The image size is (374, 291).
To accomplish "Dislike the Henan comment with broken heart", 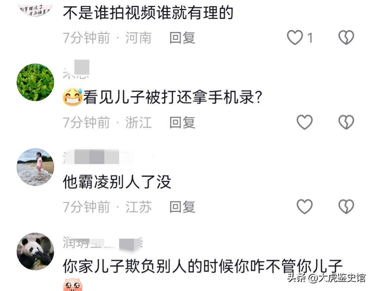I will coord(346,37).
